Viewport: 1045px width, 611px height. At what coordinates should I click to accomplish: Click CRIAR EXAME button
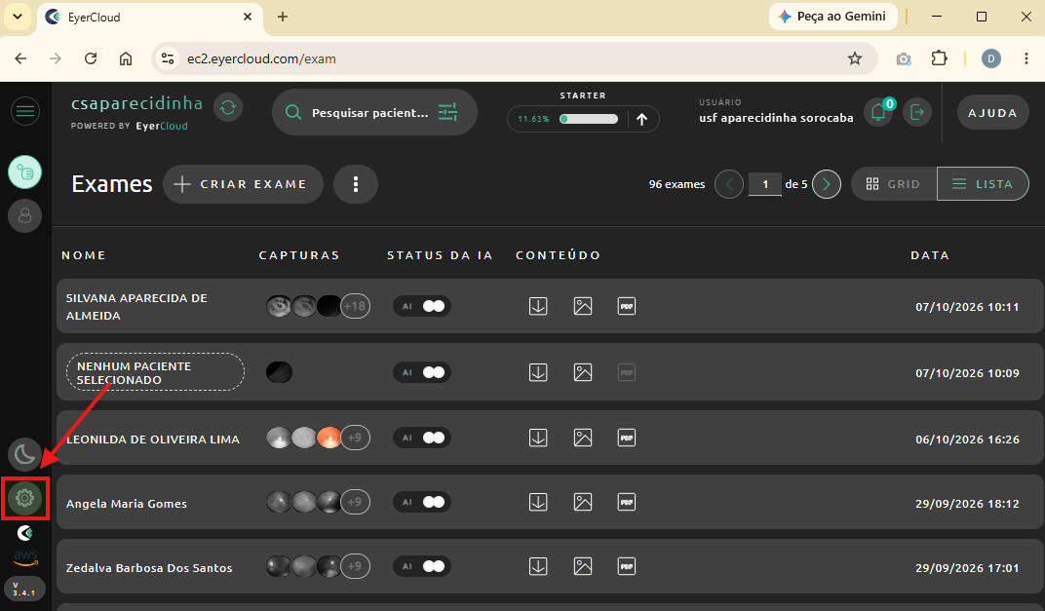(244, 184)
